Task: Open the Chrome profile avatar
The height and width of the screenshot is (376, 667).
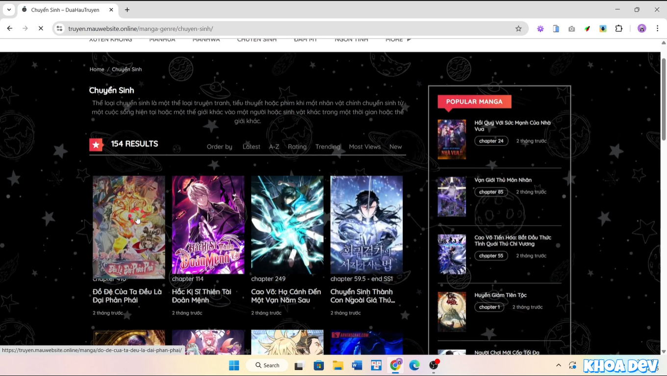Action: click(641, 28)
